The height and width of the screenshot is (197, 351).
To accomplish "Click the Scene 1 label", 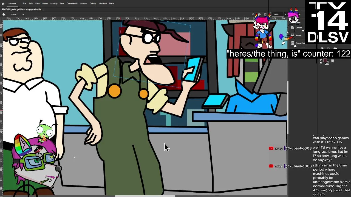I will (14, 14).
